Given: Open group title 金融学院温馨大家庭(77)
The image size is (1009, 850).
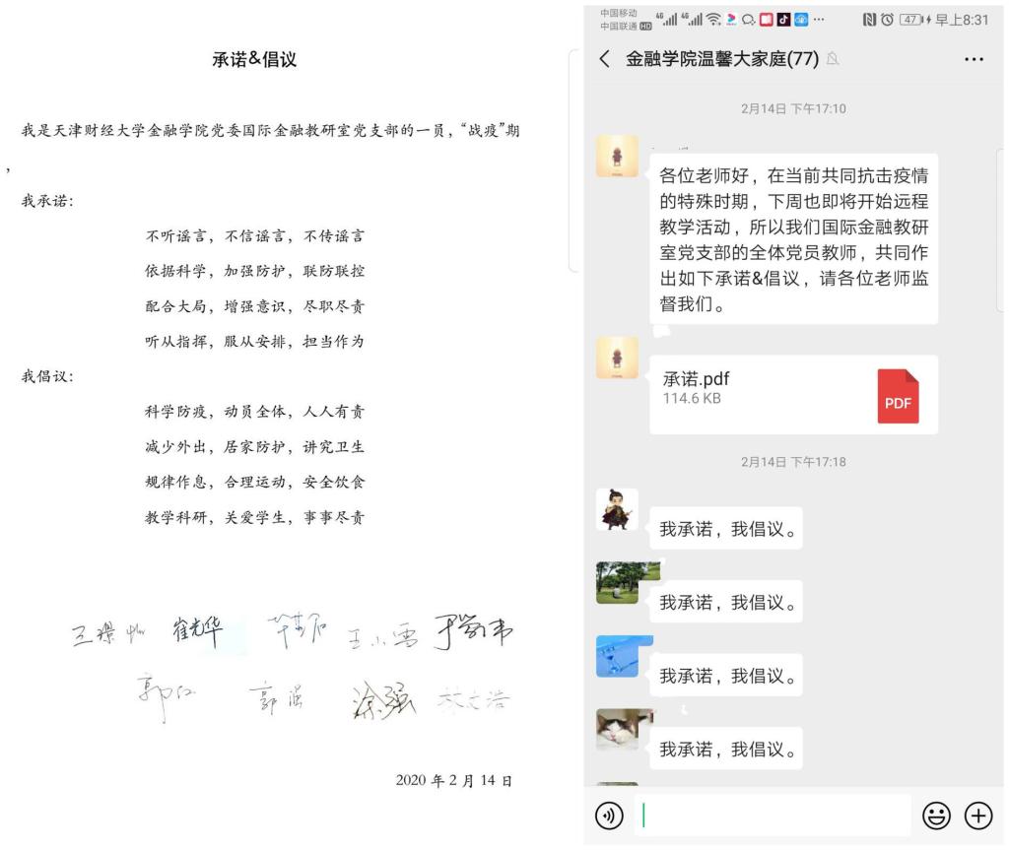Looking at the screenshot, I should point(722,59).
